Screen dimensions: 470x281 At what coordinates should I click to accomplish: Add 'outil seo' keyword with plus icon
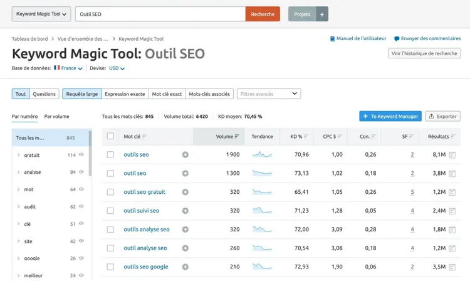point(185,173)
